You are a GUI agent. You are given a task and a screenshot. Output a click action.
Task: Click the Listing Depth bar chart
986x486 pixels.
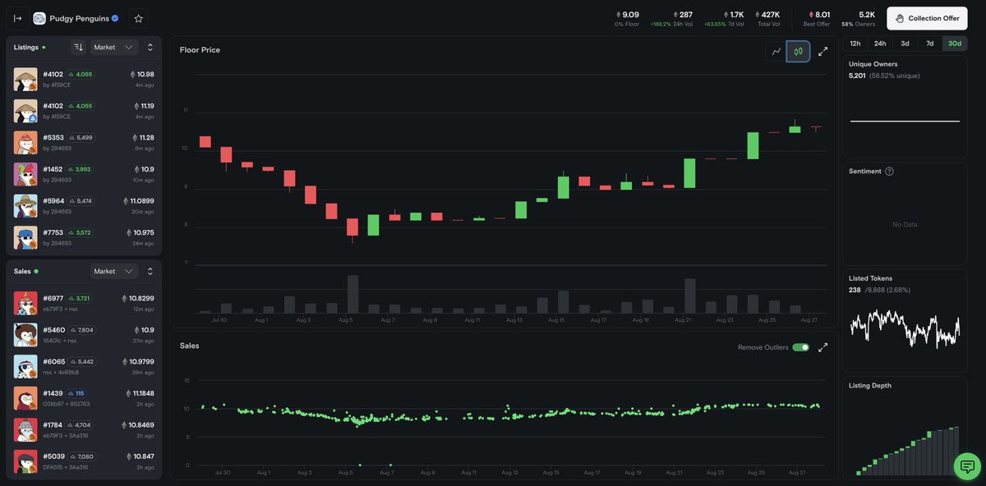click(x=907, y=451)
